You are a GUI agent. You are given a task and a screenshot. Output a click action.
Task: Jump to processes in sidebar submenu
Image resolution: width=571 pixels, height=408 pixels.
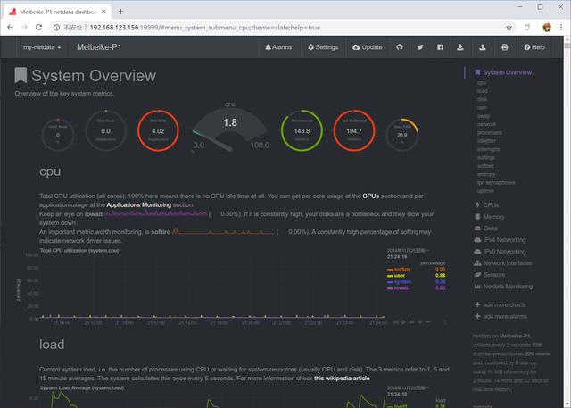pos(490,133)
